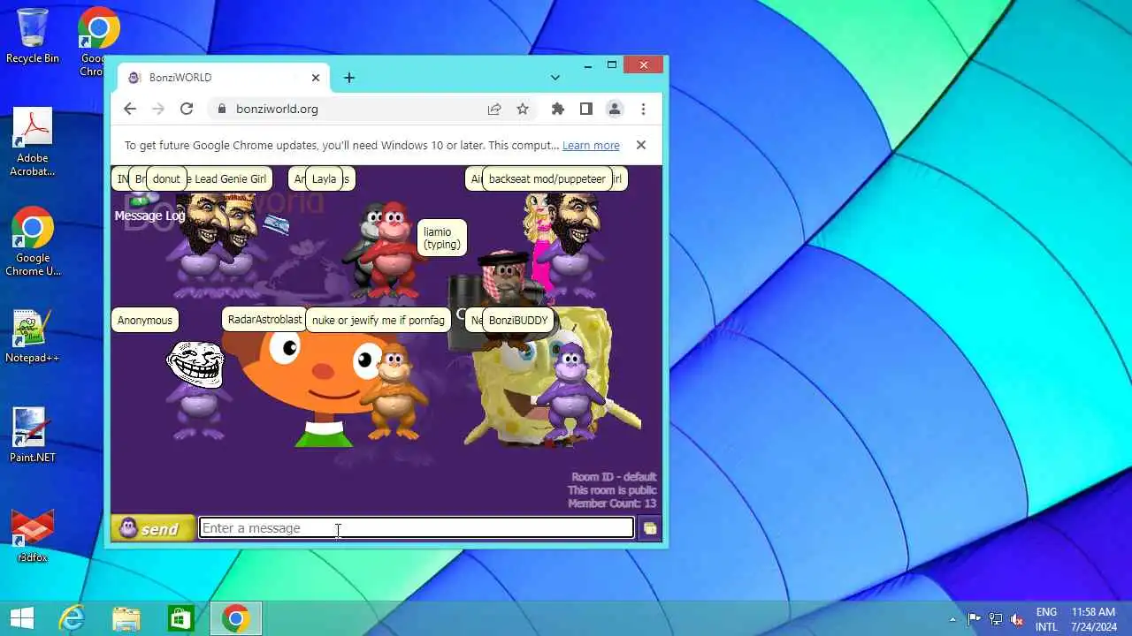This screenshot has width=1132, height=636.
Task: Click the backseat mod/puppeteer name tag
Action: 547,178
